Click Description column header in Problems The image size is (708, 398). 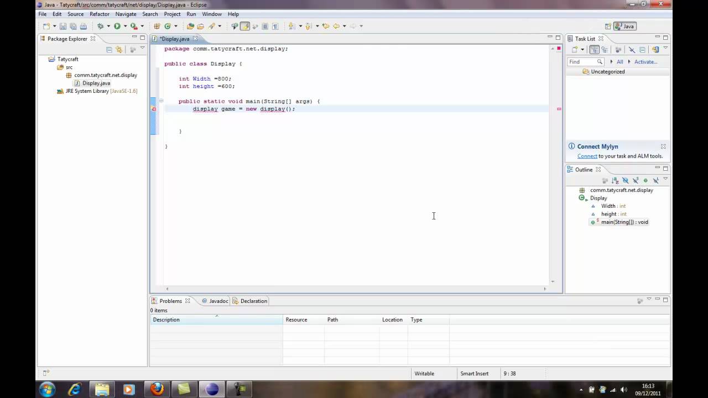[216, 320]
